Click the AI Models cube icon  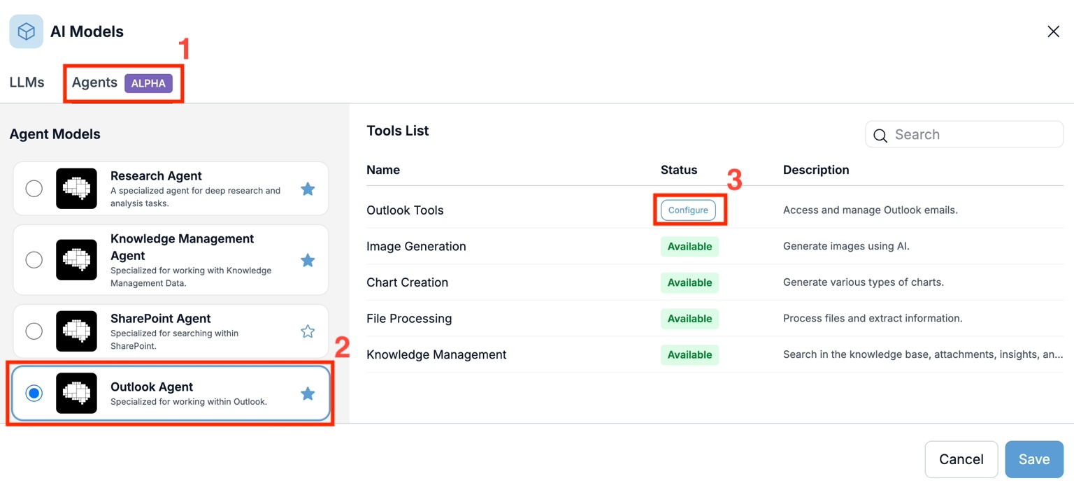click(26, 31)
